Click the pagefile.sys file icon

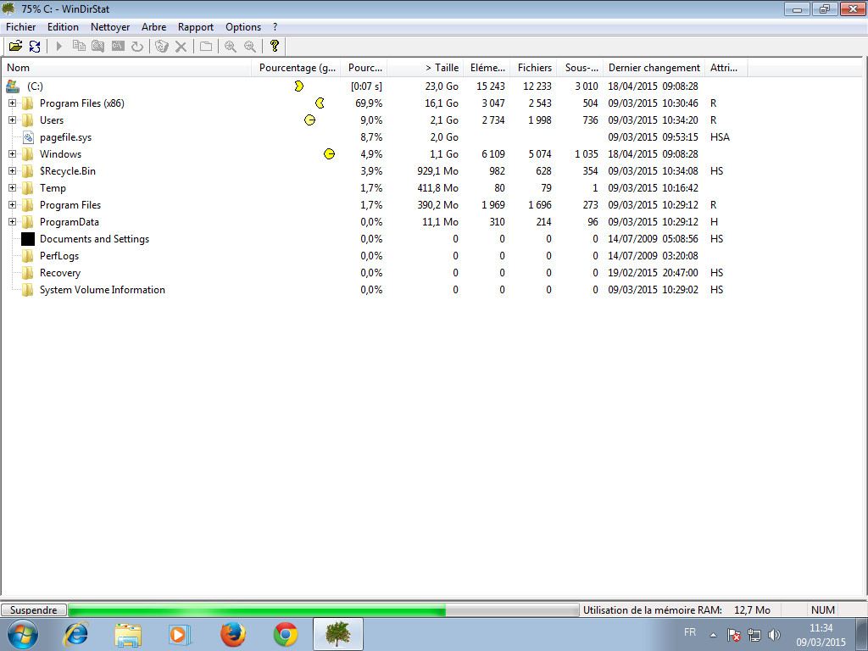(28, 137)
